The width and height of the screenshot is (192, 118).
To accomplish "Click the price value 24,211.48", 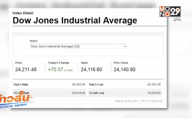I will click(26, 69).
